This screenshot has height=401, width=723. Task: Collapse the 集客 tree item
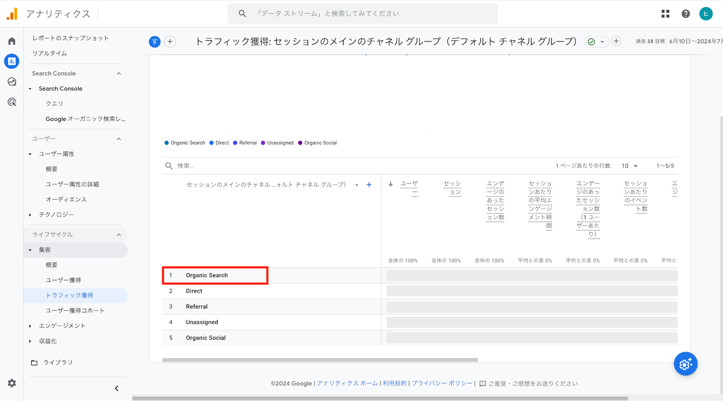click(x=30, y=250)
